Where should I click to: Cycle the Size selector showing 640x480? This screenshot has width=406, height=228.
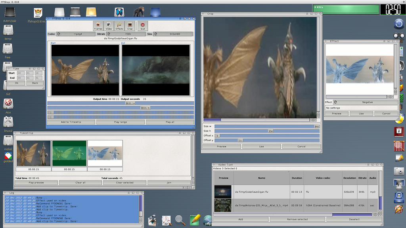tap(173, 34)
